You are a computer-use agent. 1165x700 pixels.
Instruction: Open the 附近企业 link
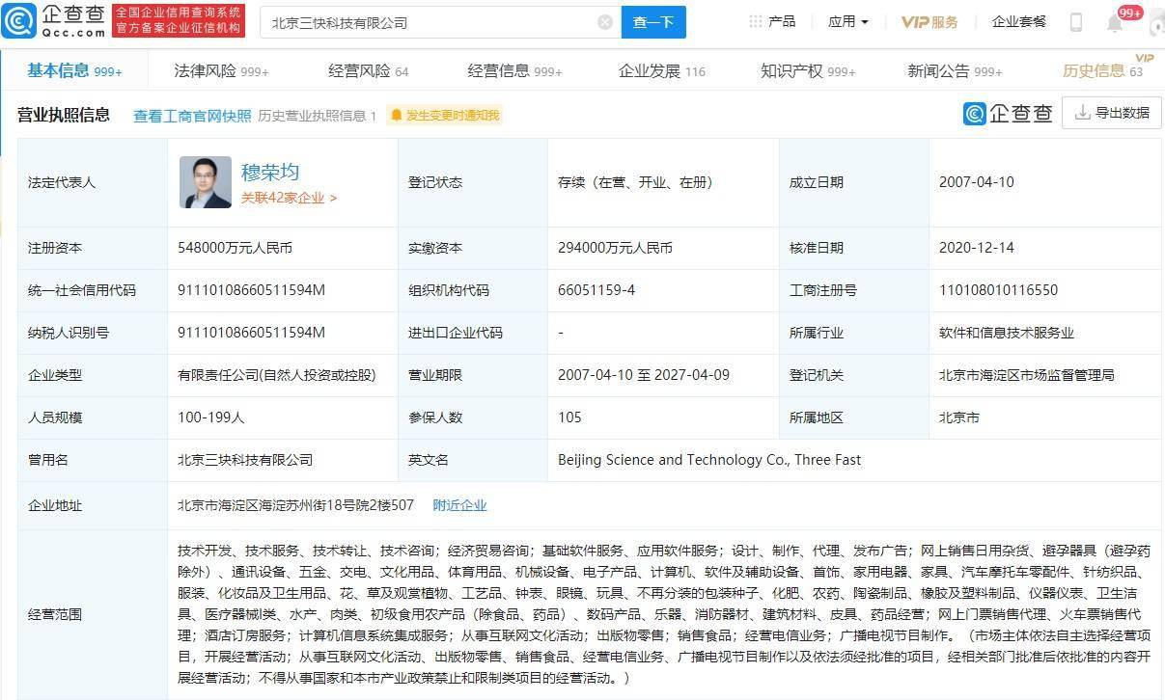459,505
